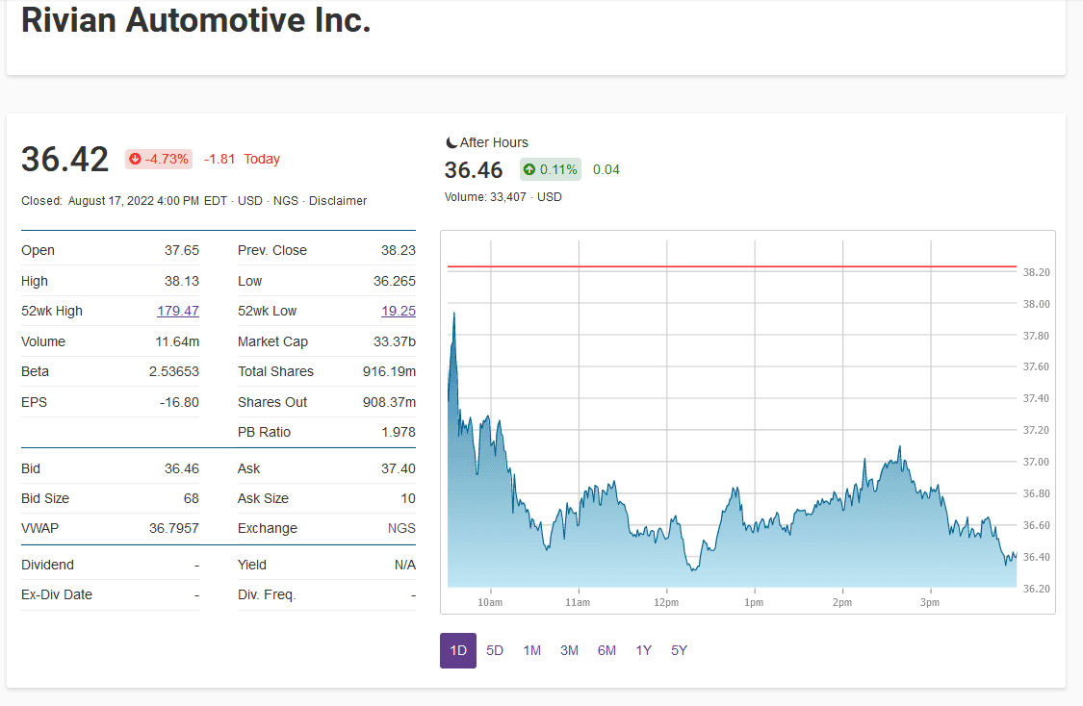Switch chart to the 1M range
The width and height of the screenshot is (1083, 706).
click(531, 650)
